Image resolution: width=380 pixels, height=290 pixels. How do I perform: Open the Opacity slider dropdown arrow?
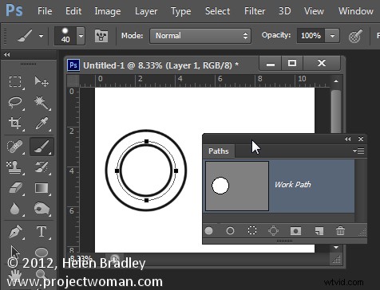coord(332,36)
